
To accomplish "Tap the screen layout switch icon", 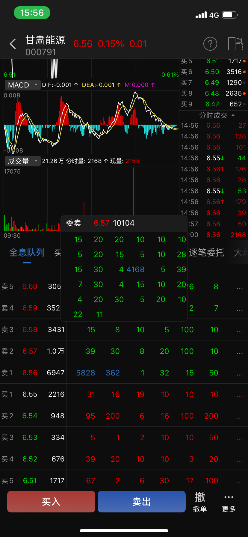I will click(235, 44).
